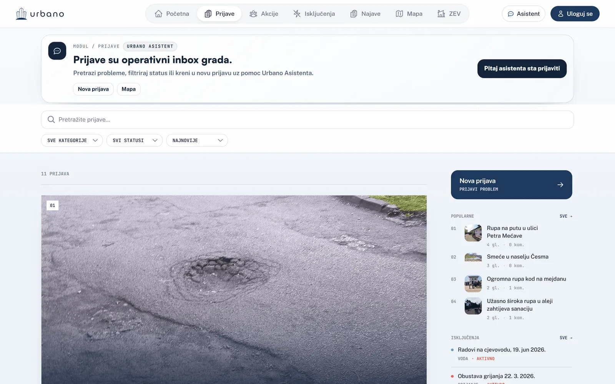Image resolution: width=615 pixels, height=384 pixels.
Task: Click thumbnail of Ogromna rupa kod na mejdanu
Action: click(473, 284)
